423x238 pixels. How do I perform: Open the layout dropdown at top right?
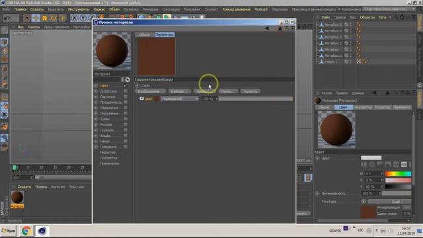[389, 9]
